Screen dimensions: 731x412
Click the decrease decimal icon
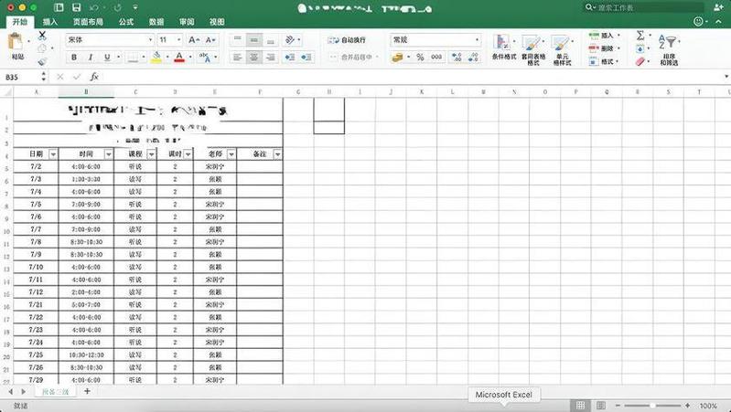point(473,58)
